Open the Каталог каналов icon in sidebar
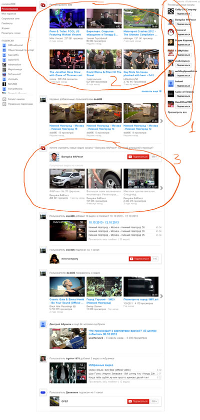The image size is (200, 420). tap(4, 99)
